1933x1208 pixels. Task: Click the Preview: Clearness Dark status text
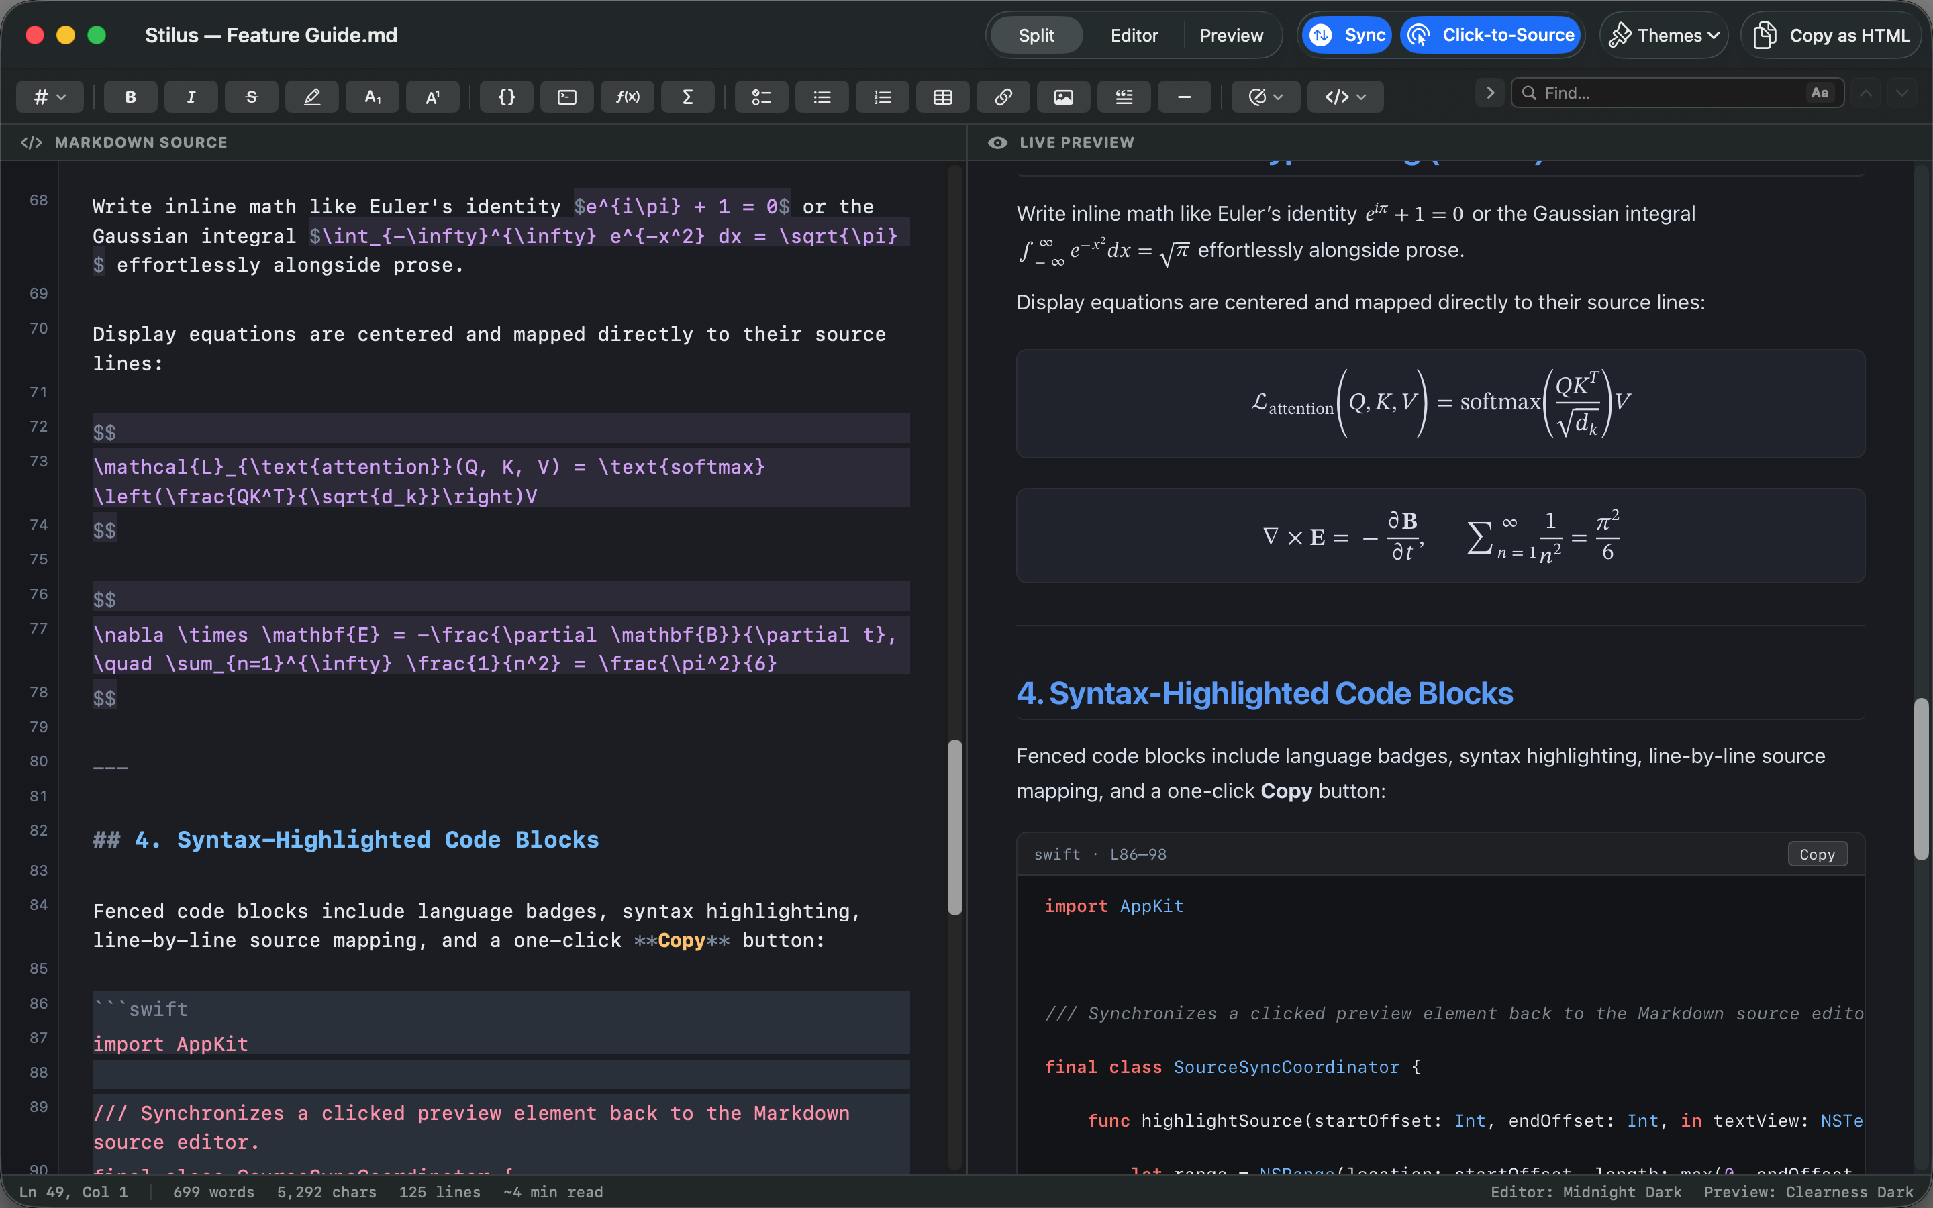(x=1808, y=1192)
